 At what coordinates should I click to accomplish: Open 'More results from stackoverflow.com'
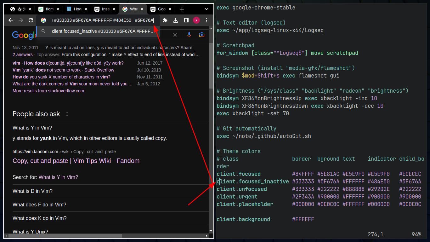(48, 91)
